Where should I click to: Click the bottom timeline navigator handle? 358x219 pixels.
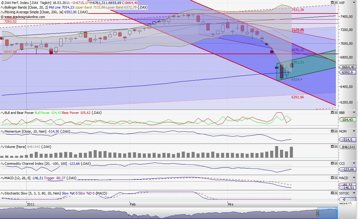[x=318, y=213]
